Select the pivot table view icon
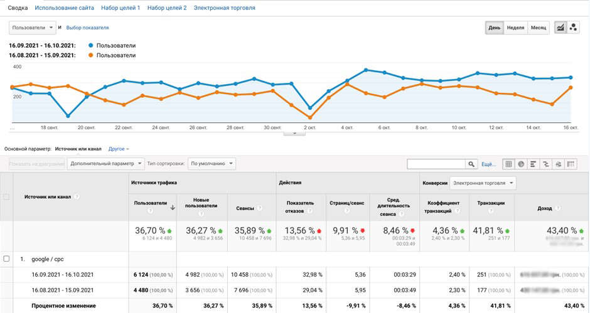590x313 pixels. pyautogui.click(x=571, y=164)
